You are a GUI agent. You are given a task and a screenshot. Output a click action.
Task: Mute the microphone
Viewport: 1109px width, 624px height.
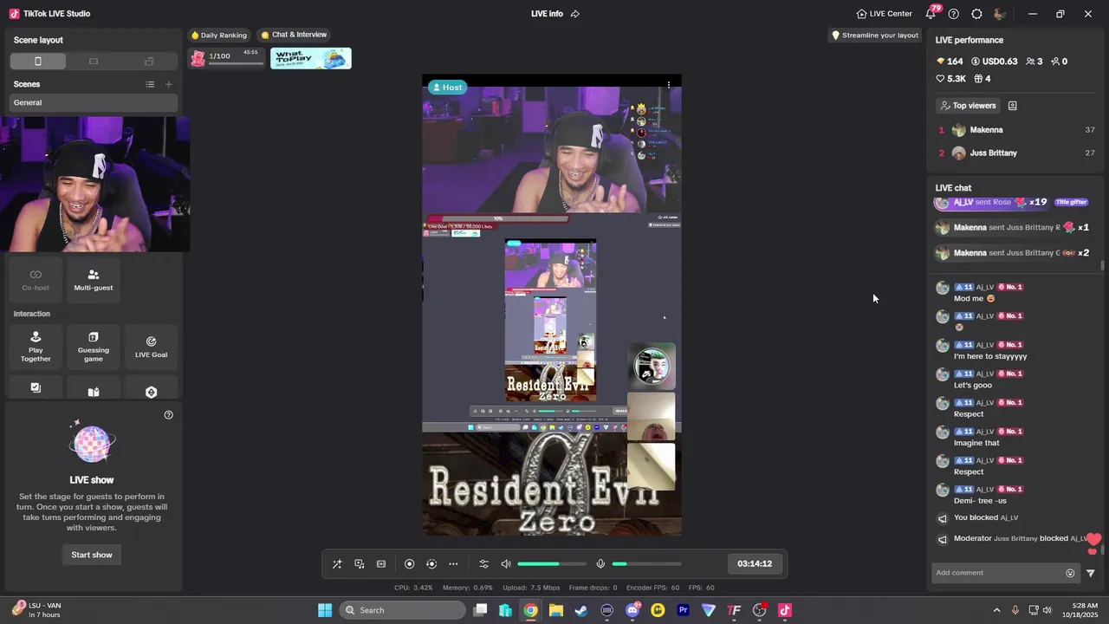tap(600, 564)
